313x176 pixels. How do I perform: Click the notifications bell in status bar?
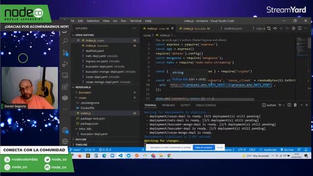pos(306,150)
